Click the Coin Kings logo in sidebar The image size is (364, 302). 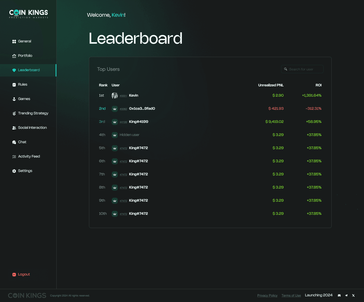pos(29,14)
